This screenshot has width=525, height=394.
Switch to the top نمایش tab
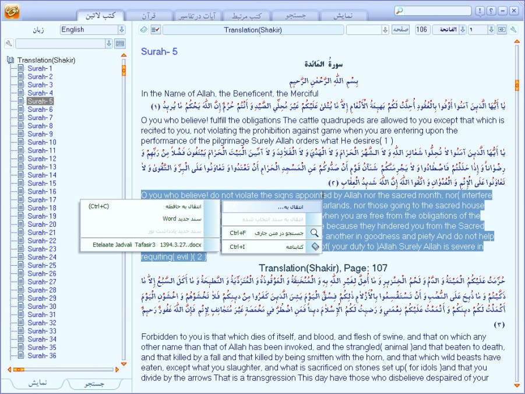[343, 15]
